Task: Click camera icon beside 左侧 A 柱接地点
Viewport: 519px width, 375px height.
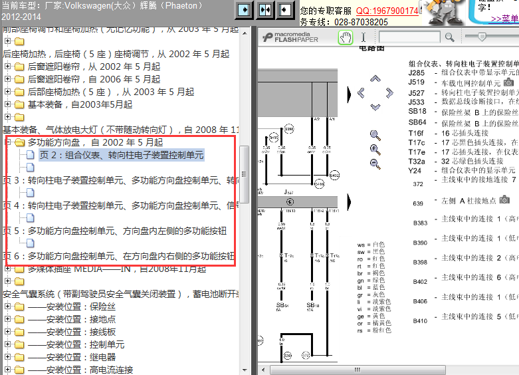Action: (x=504, y=199)
